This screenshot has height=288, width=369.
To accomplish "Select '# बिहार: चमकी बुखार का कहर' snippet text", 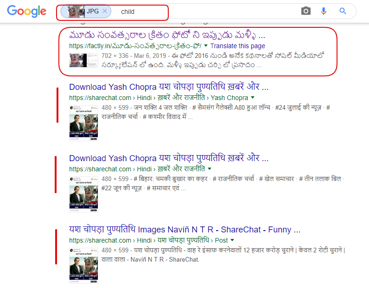I will click(171, 179).
